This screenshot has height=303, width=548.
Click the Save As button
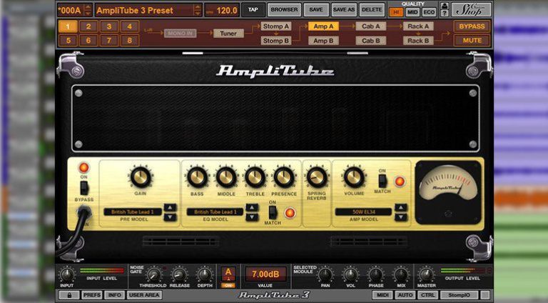coord(344,10)
